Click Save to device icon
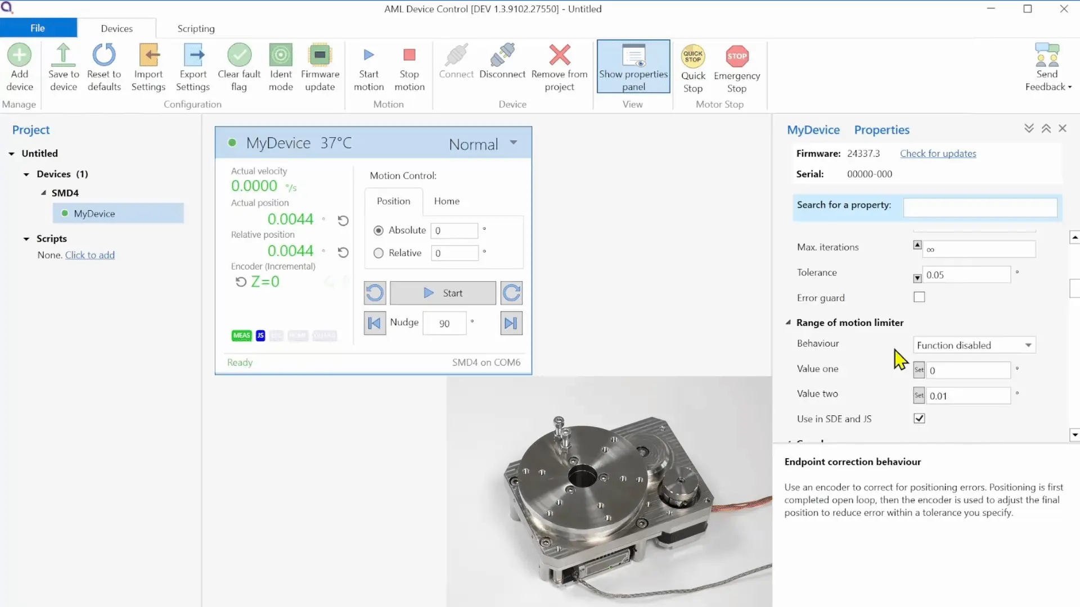1080x607 pixels. (63, 56)
